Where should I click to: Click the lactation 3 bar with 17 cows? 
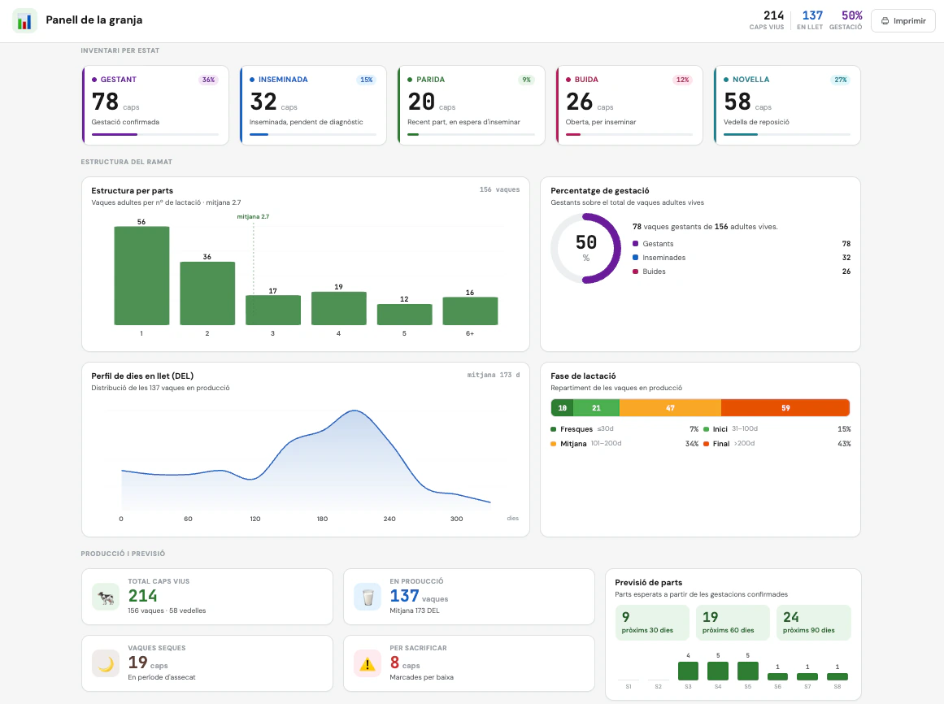point(272,310)
